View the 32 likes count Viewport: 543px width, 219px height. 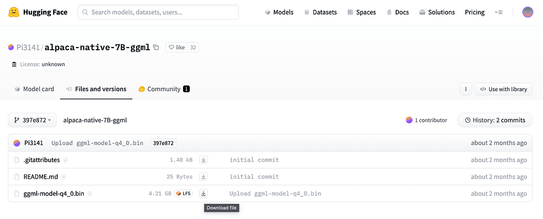pyautogui.click(x=193, y=47)
